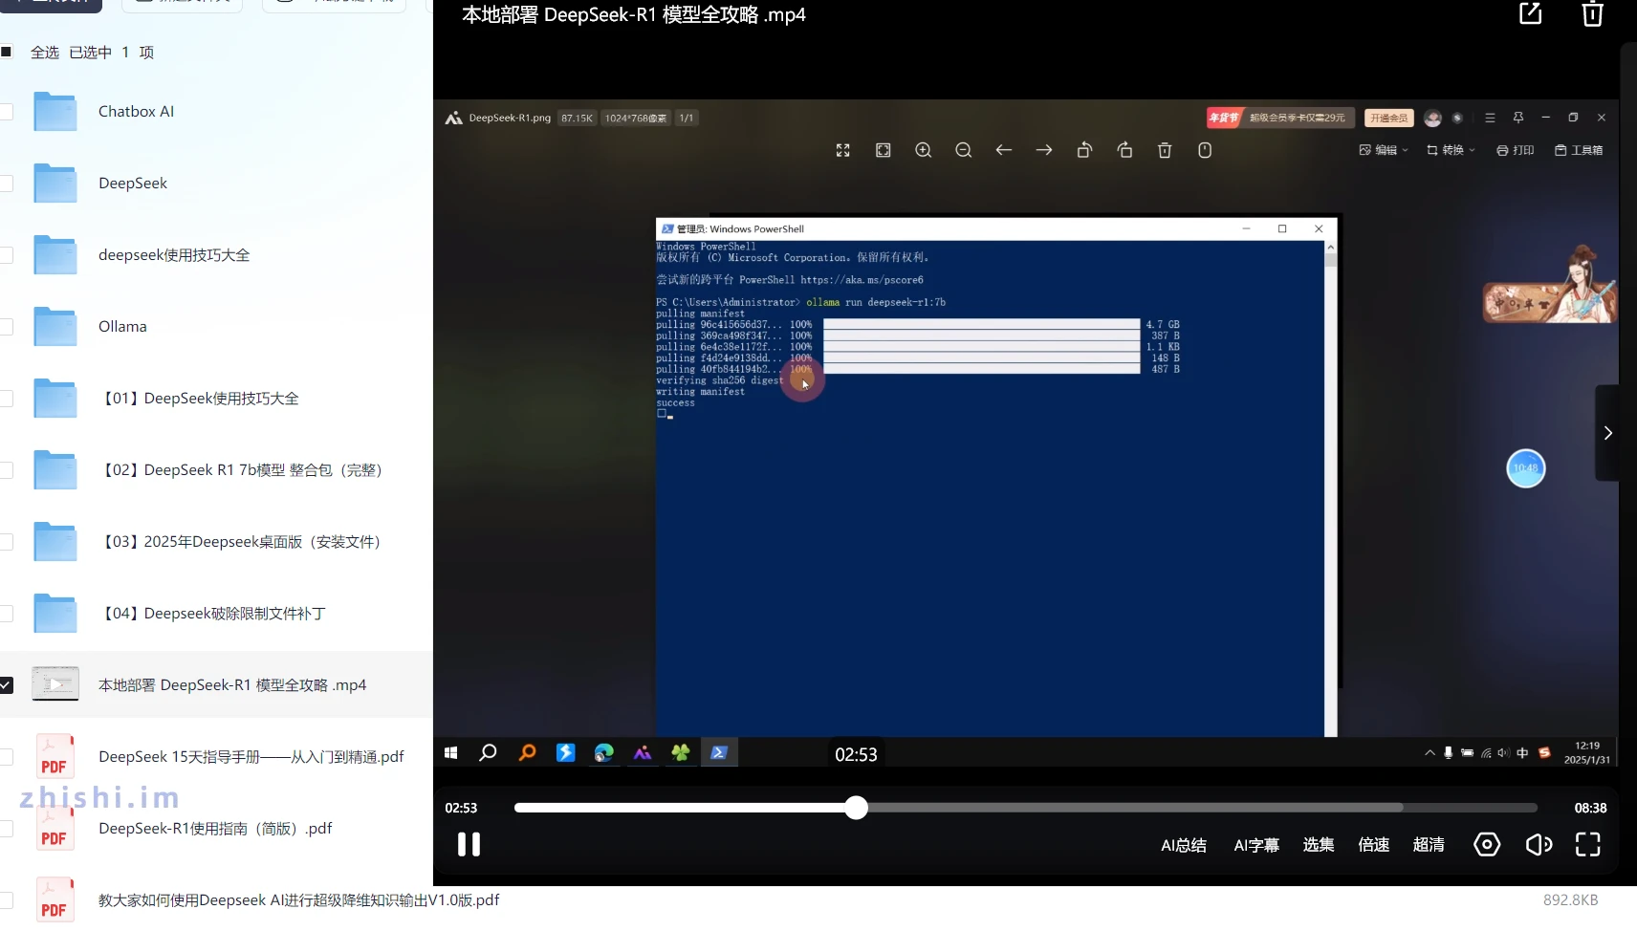
Task: Open the 工具箱 toolbox
Action: pyautogui.click(x=1579, y=150)
